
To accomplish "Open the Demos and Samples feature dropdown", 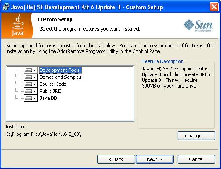I will (x=31, y=77).
